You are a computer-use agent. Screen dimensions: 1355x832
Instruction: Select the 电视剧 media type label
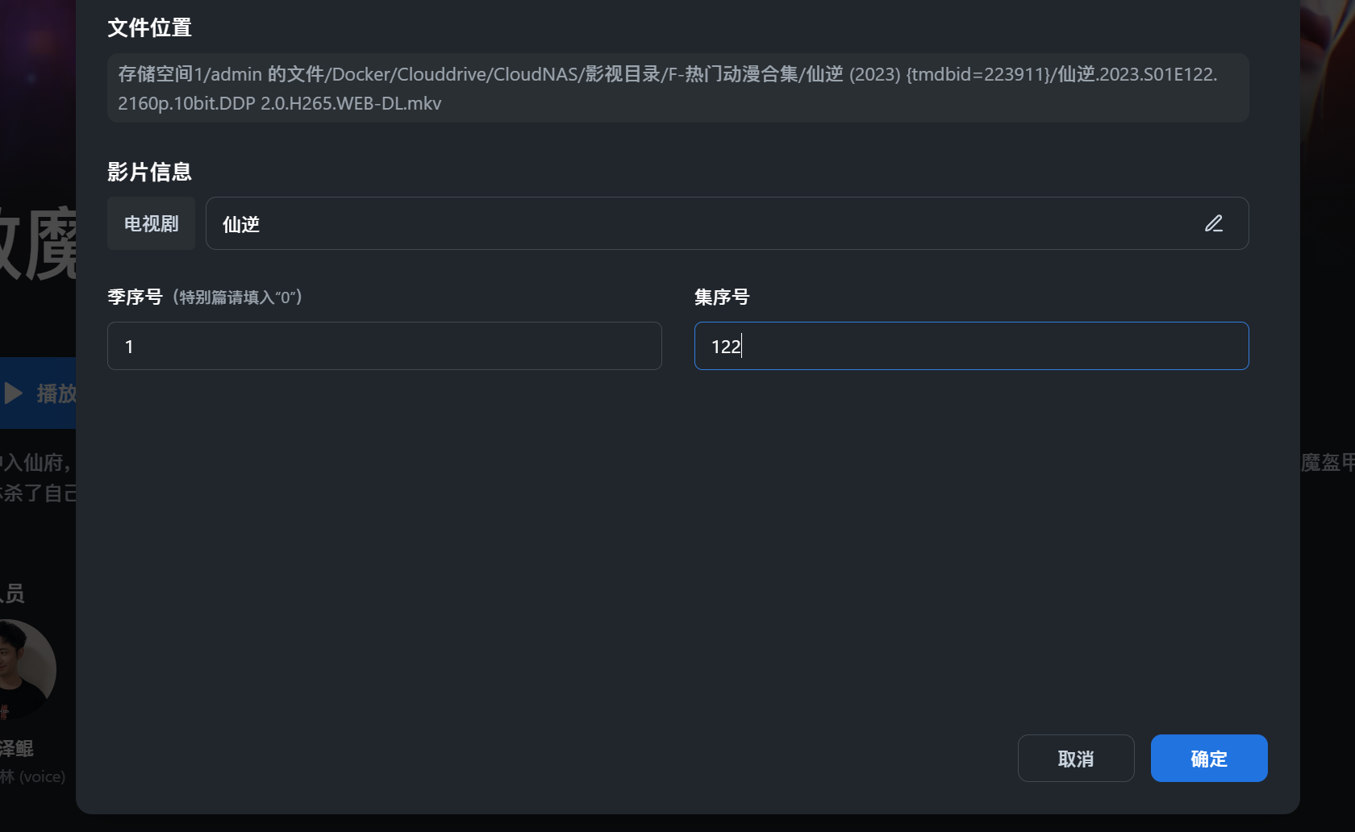150,223
